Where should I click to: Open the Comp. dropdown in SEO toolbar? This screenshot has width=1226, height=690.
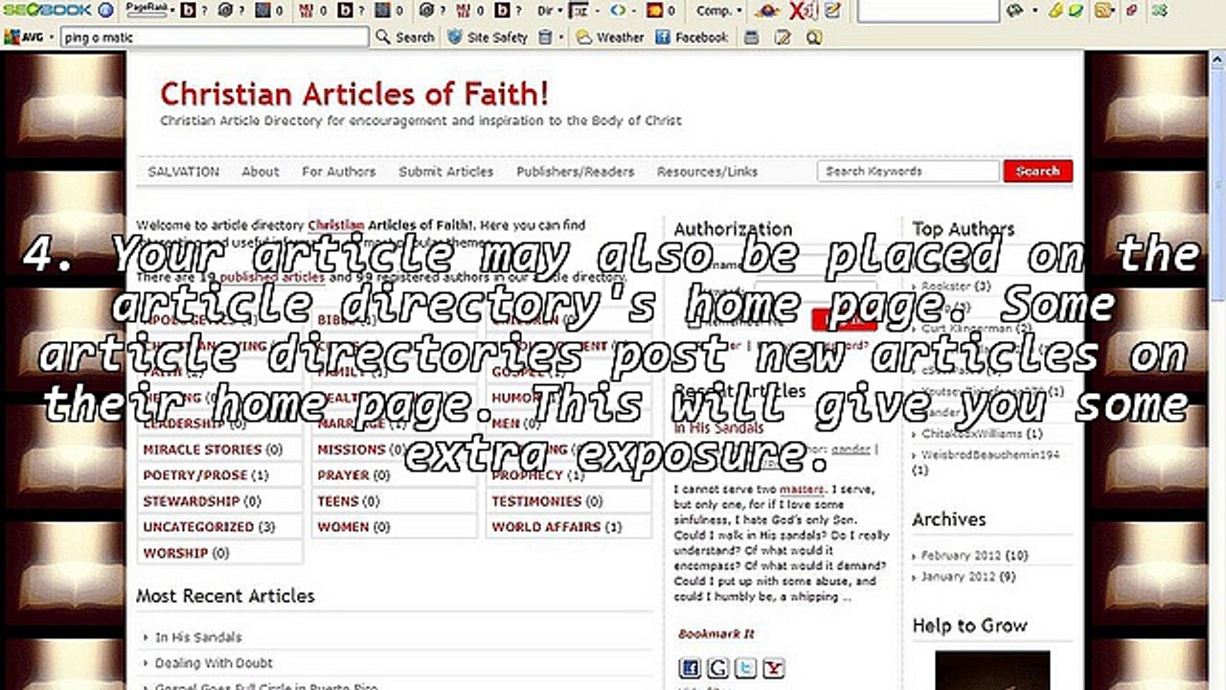719,11
